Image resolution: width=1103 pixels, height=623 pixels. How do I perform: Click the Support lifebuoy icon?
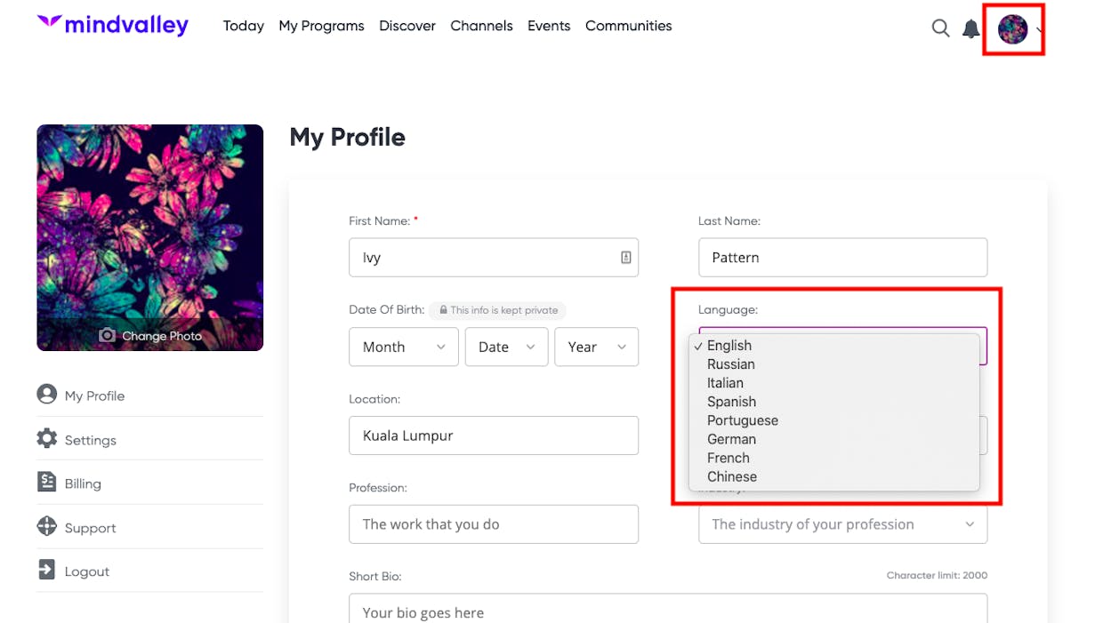click(47, 526)
